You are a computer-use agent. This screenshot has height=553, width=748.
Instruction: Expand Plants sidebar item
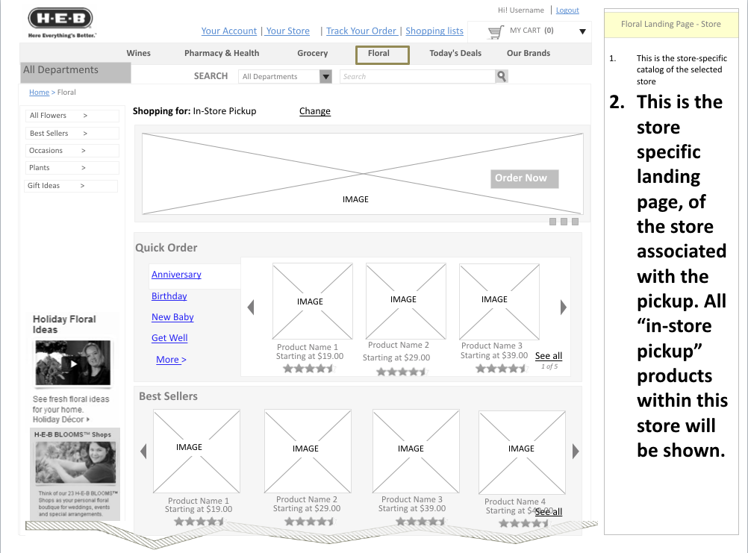tap(72, 168)
